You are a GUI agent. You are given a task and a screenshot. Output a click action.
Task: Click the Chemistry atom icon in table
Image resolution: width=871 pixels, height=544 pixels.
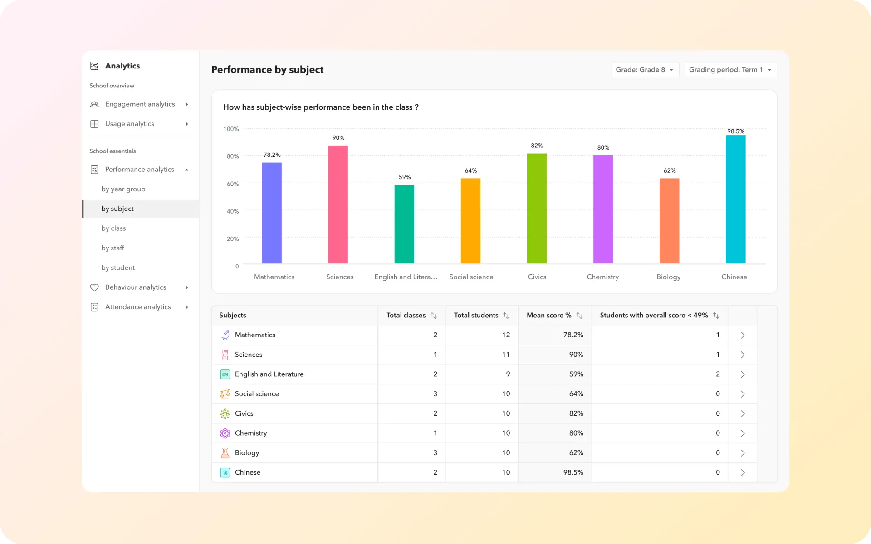(225, 433)
